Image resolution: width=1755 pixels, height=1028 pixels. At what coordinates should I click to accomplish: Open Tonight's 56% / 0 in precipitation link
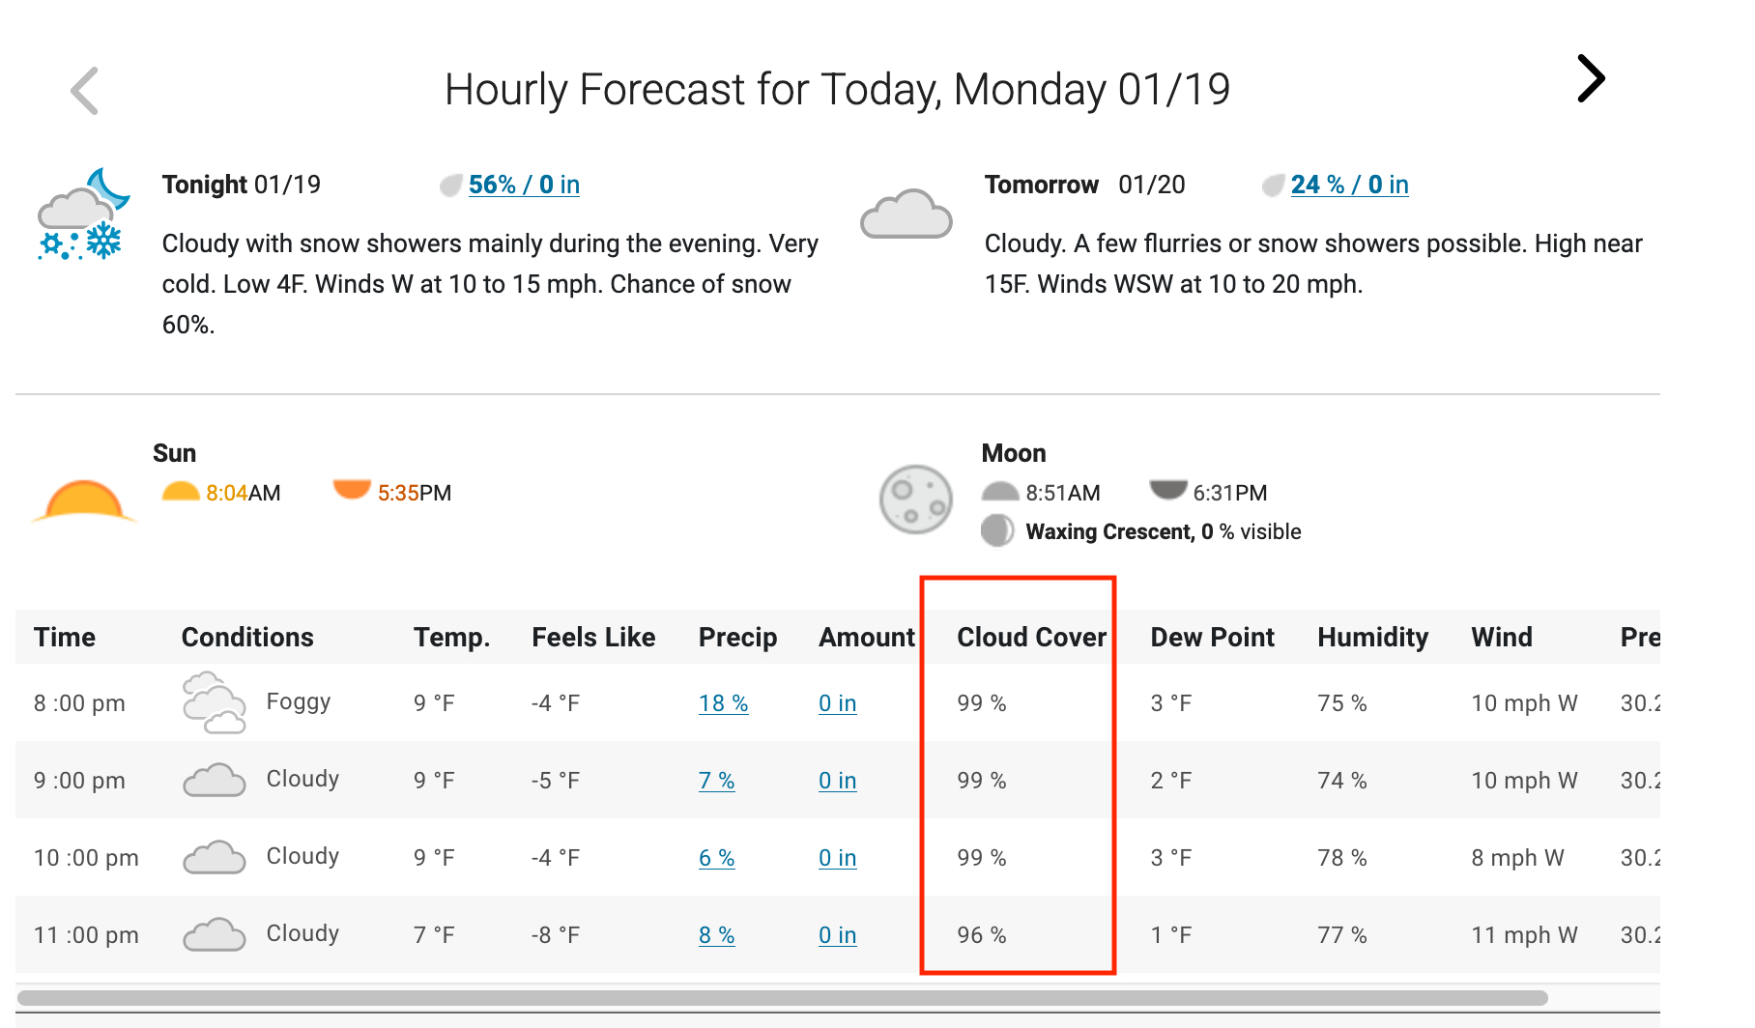tap(524, 185)
